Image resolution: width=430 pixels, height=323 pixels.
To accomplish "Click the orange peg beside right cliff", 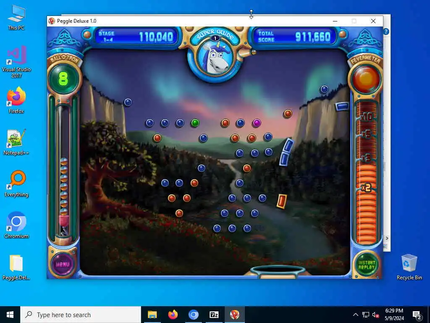I will tap(288, 114).
